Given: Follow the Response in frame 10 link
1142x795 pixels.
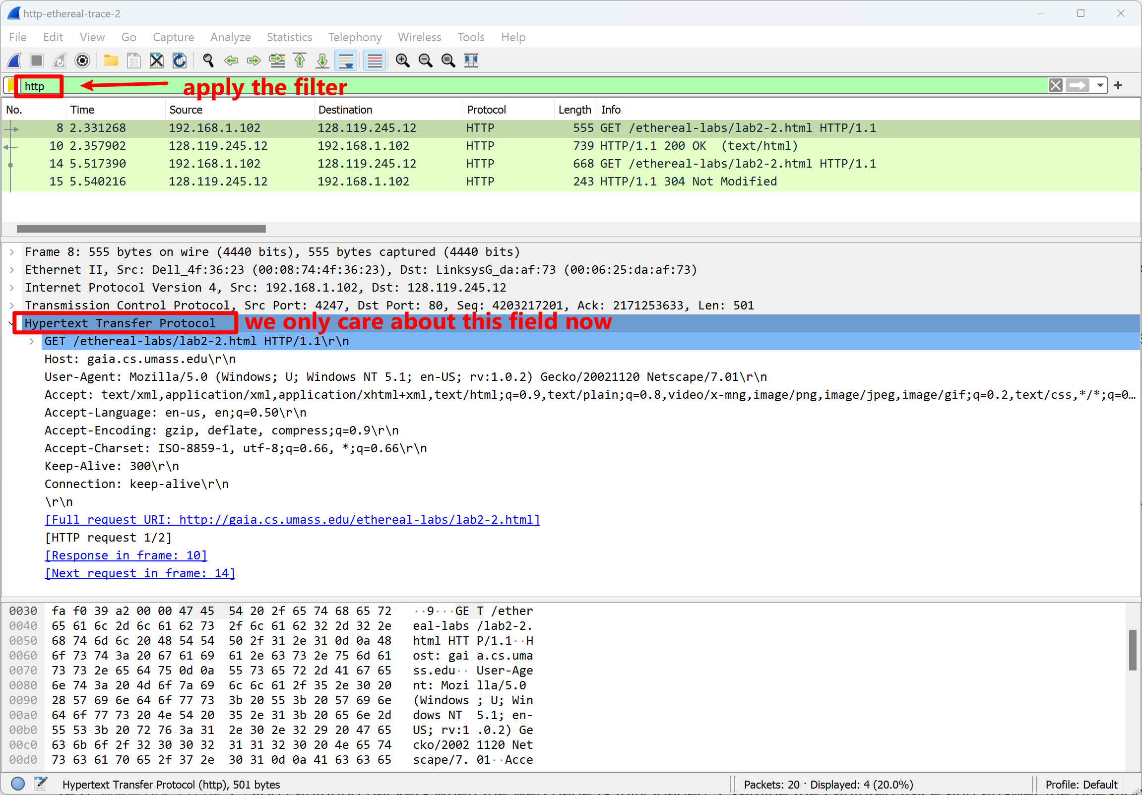Looking at the screenshot, I should tap(126, 555).
